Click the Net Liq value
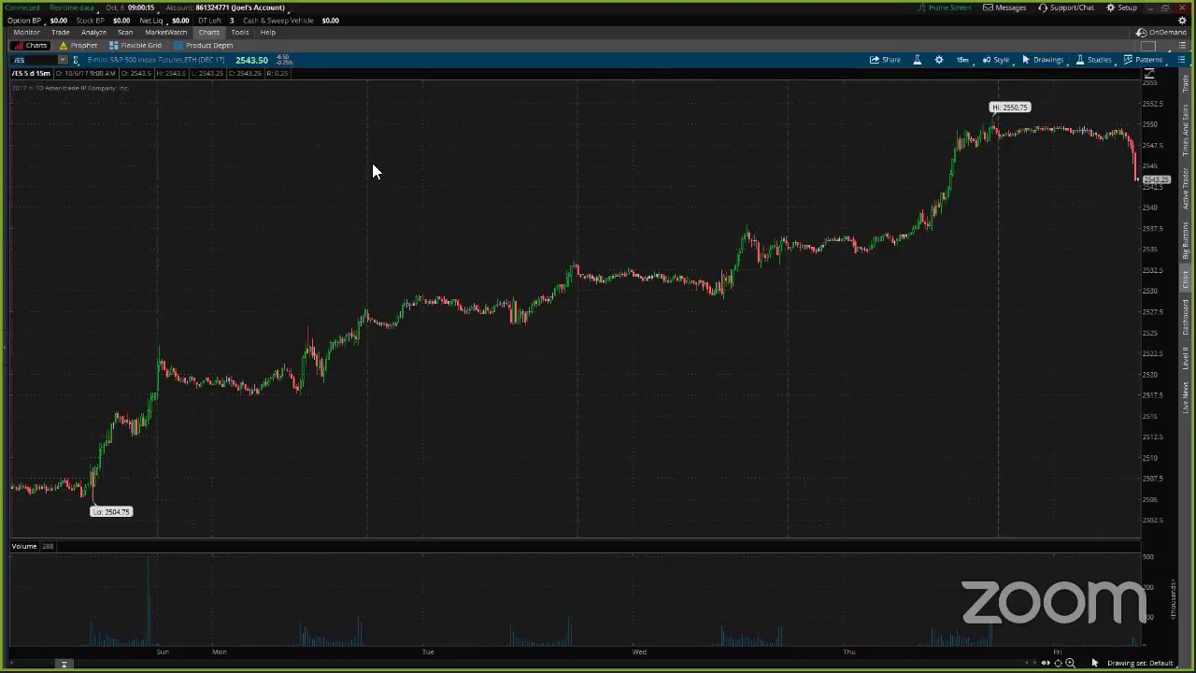Image resolution: width=1196 pixels, height=673 pixels. coord(180,20)
